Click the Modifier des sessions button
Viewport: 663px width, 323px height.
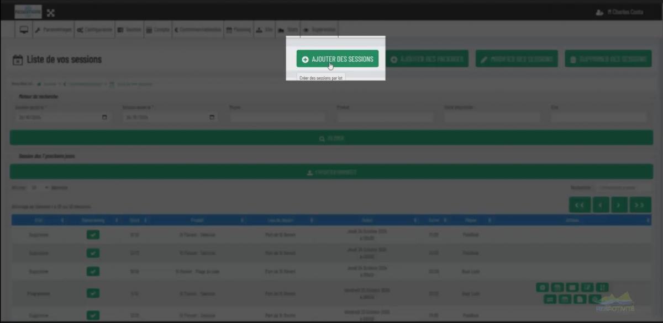tap(517, 59)
